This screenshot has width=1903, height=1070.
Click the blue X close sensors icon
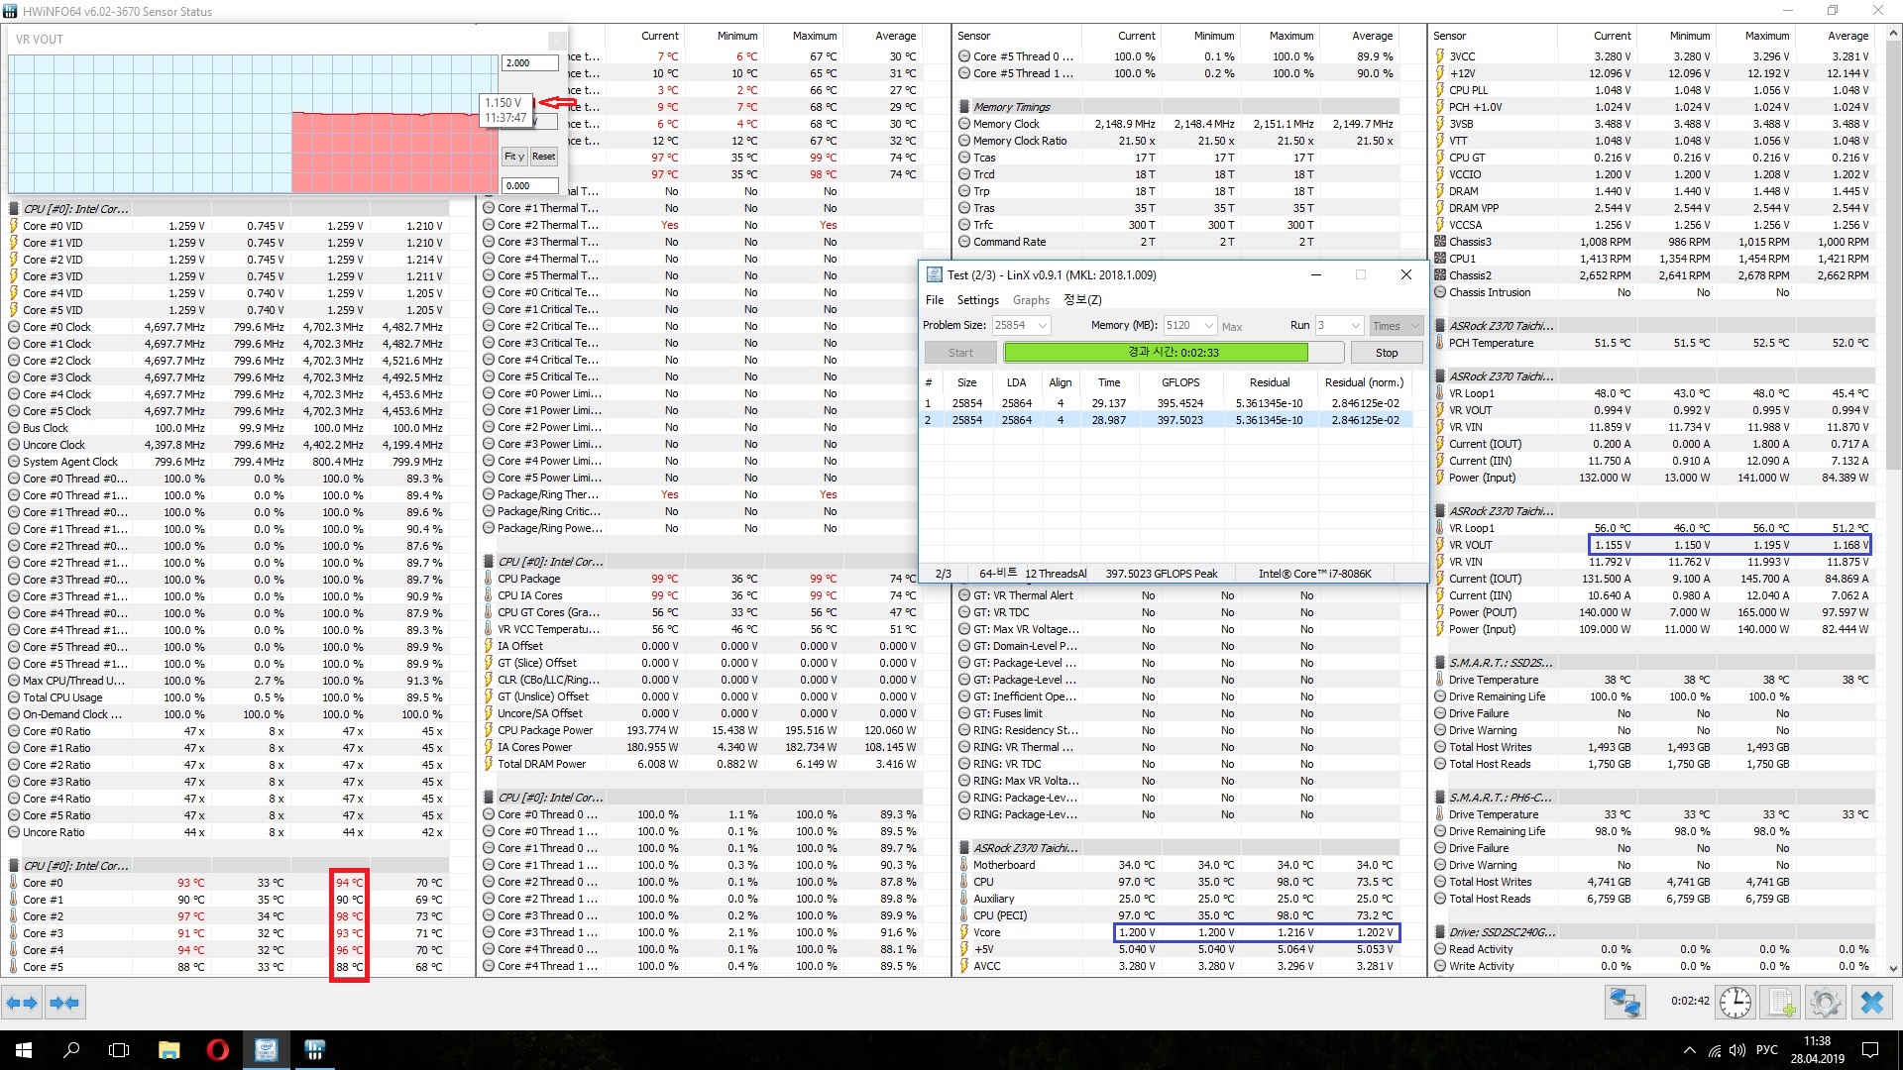pyautogui.click(x=1871, y=1003)
